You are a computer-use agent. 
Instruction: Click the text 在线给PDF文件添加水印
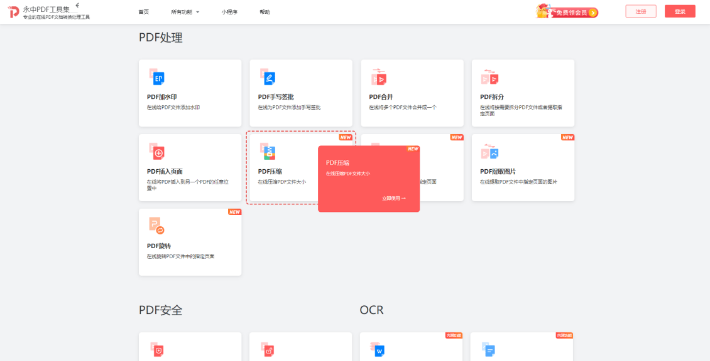(173, 108)
